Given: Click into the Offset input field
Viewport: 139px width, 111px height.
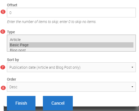Looking at the screenshot, I should pyautogui.click(x=71, y=13).
